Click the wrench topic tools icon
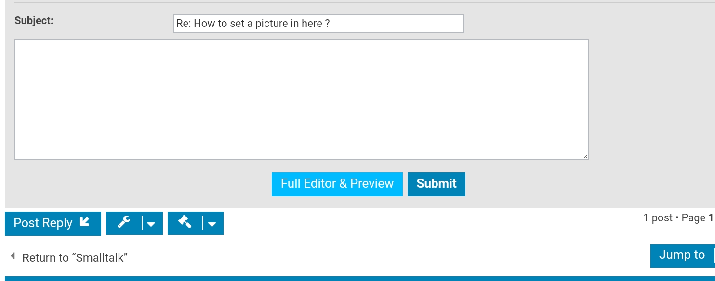The height and width of the screenshot is (281, 715). click(x=124, y=222)
